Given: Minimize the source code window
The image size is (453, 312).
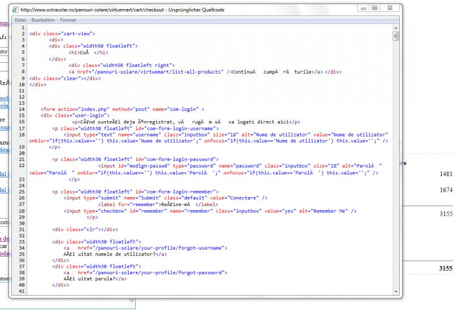Looking at the screenshot, I should tap(362, 8).
